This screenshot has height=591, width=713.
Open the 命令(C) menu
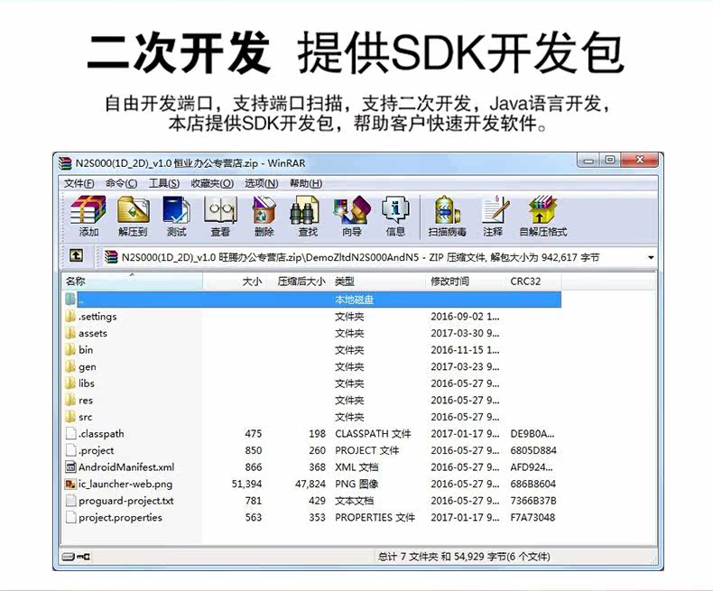click(122, 184)
